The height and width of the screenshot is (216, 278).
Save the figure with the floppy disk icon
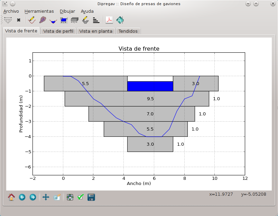tap(91, 197)
